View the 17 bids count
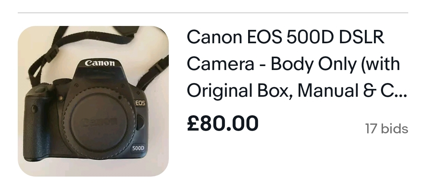The image size is (426, 188). [387, 129]
